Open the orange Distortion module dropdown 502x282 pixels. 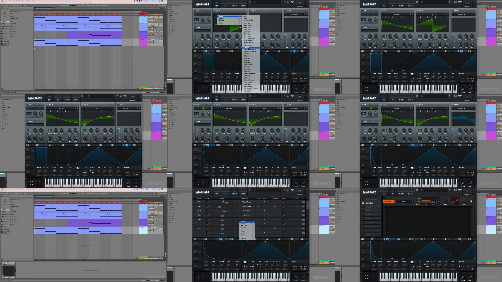point(389,201)
